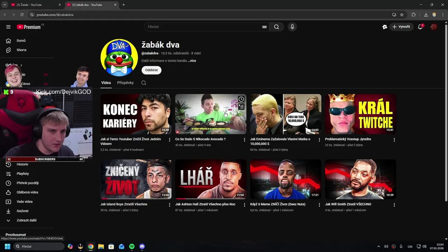Open title Jak Will Smith Ztratil VŠECHNO
The image size is (448, 252).
[x=348, y=204]
